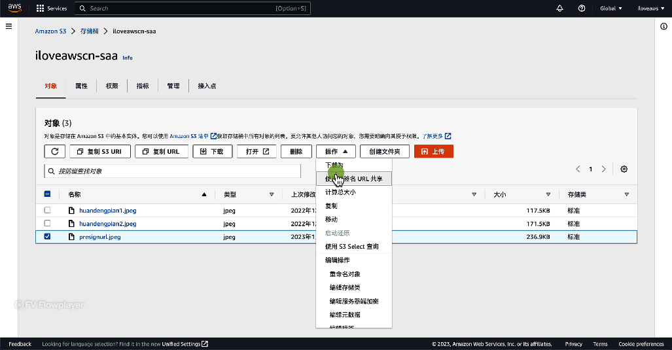
Task: Switch to the 管理 tab
Action: 173,86
